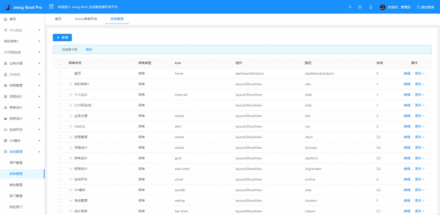Check the 我的菜单1 row checkbox

point(60,84)
